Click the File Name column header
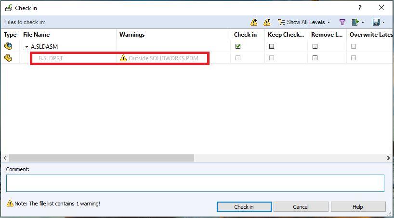This screenshot has height=218, width=394. [x=67, y=35]
